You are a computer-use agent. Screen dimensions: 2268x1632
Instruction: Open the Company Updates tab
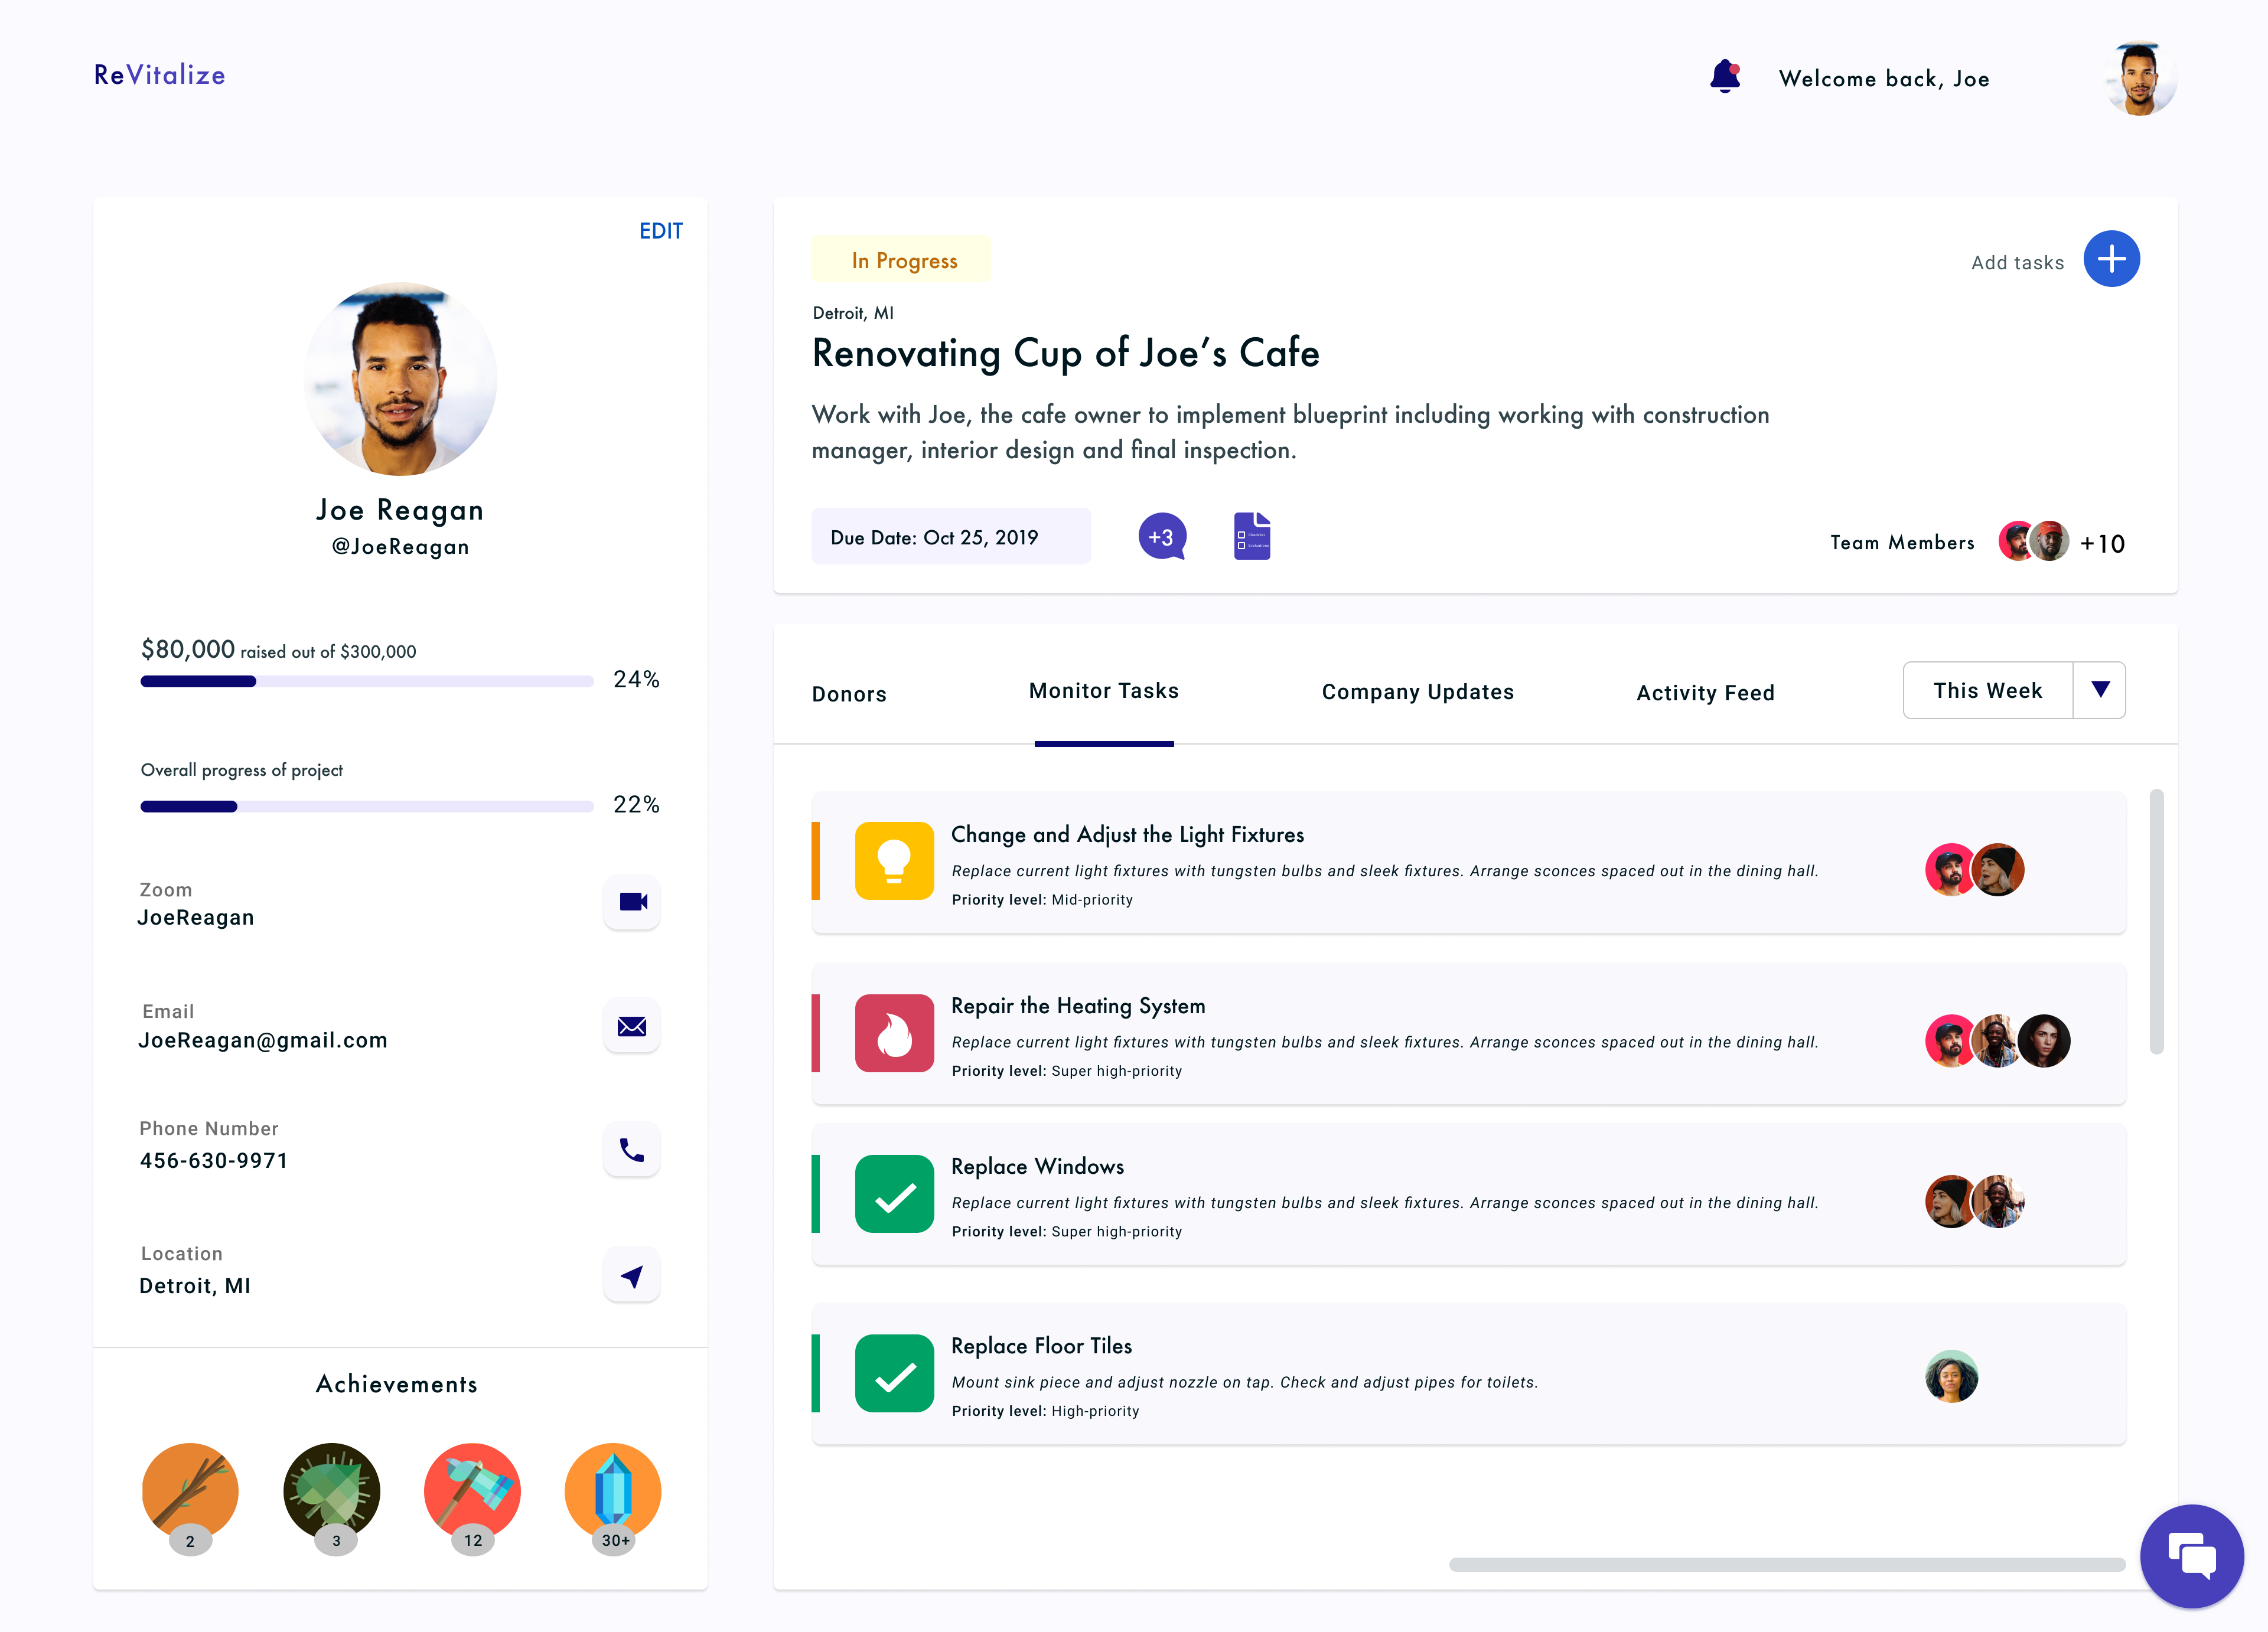coord(1418,692)
